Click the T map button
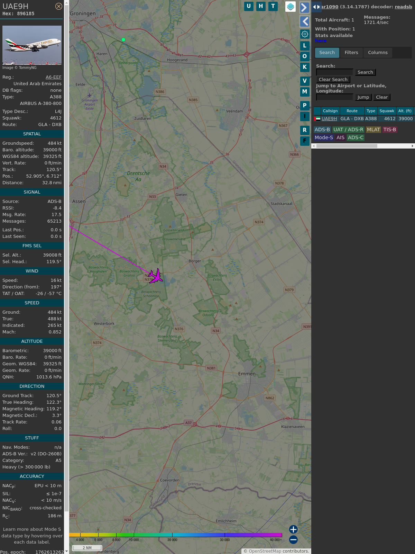Screen dimensions: 415x554 point(273,6)
